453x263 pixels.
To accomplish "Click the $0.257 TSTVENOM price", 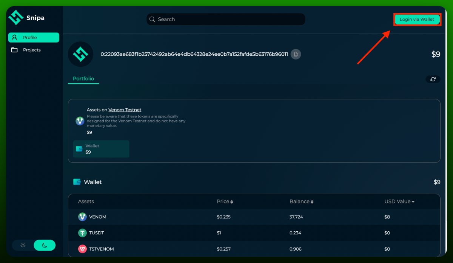I will point(224,249).
